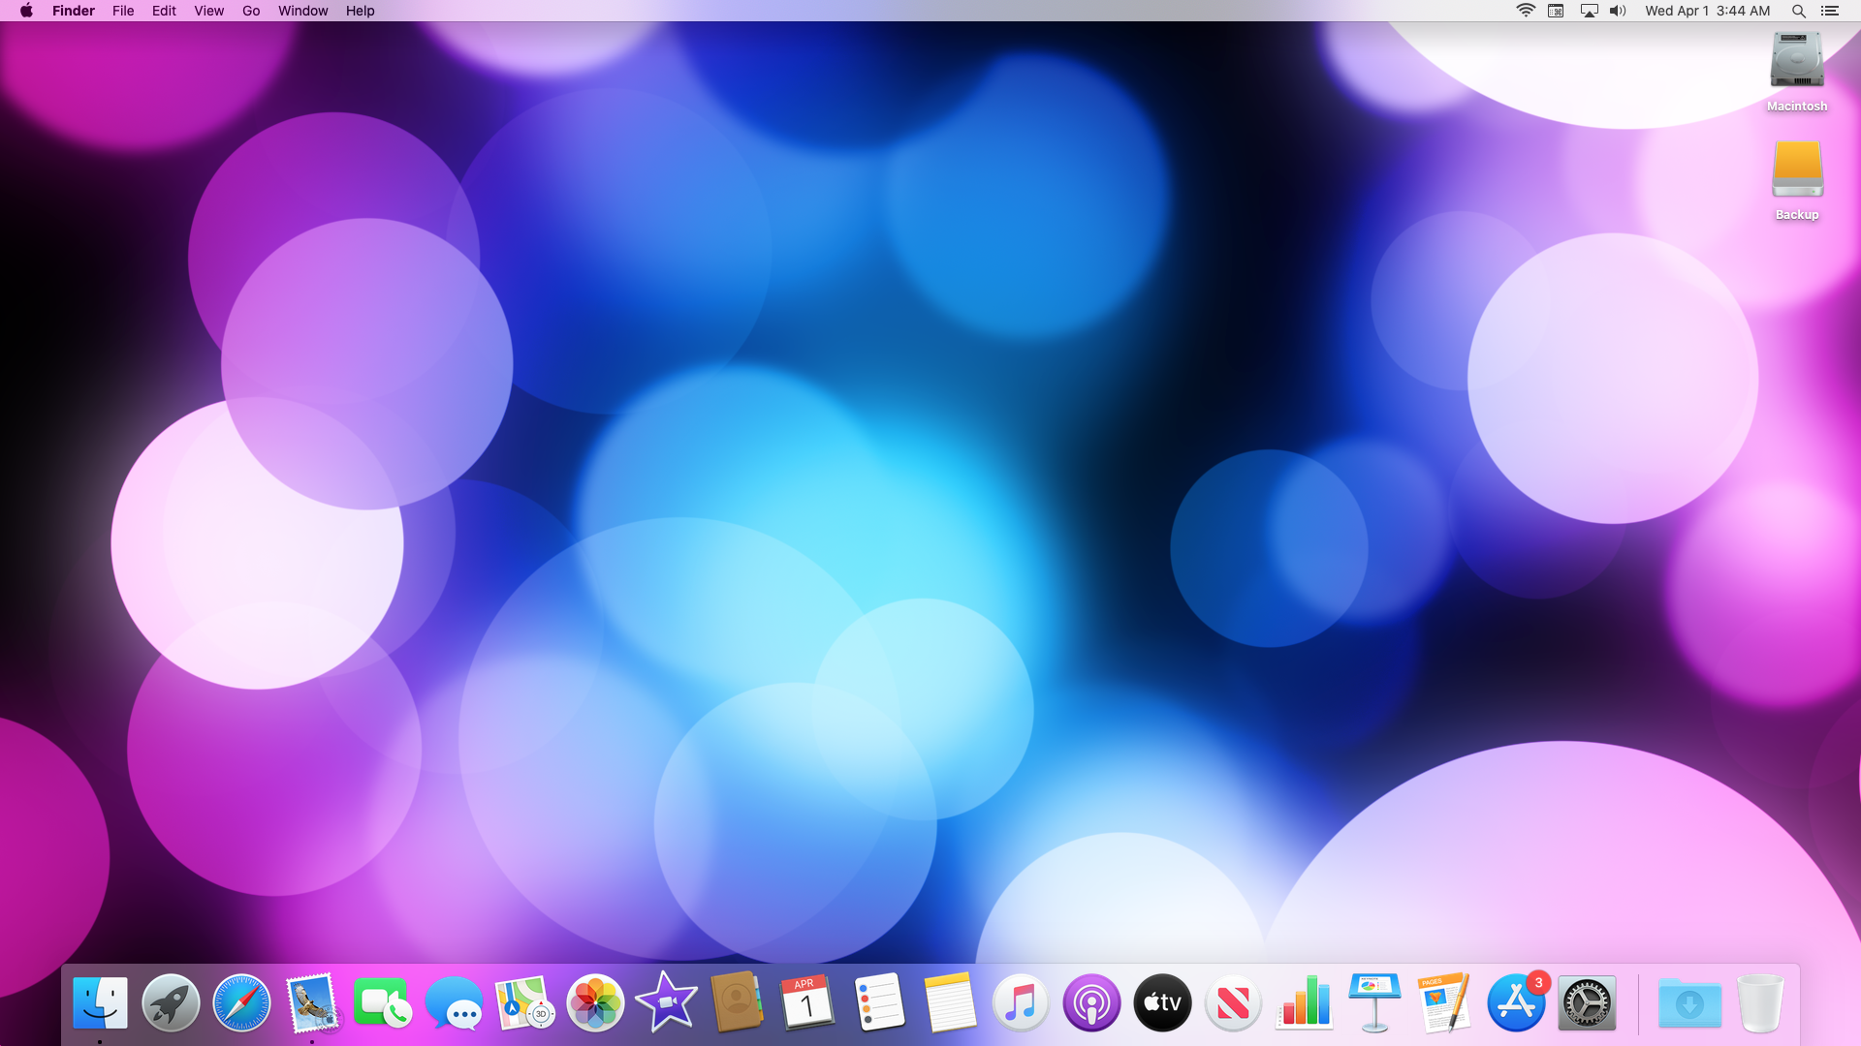Open the File menu
The width and height of the screenshot is (1861, 1046).
pyautogui.click(x=123, y=11)
